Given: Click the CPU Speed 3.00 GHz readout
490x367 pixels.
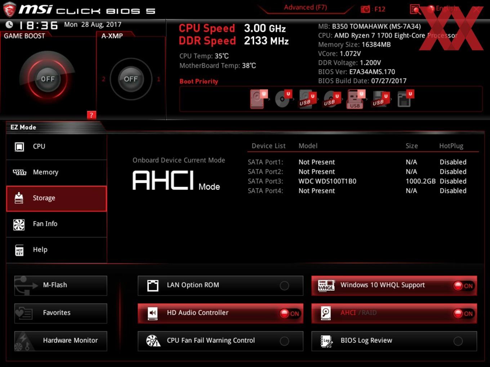Looking at the screenshot, I should 232,28.
